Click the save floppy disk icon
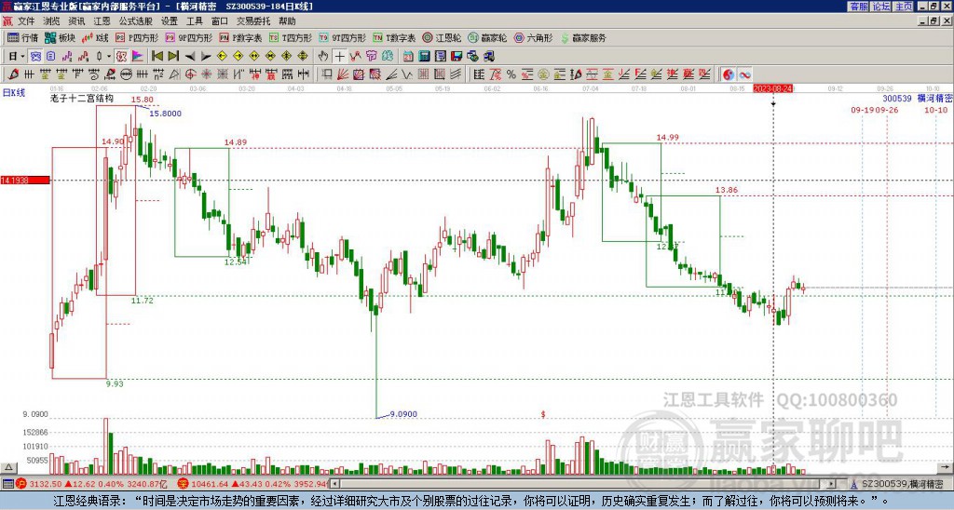This screenshot has width=954, height=510. 457,57
